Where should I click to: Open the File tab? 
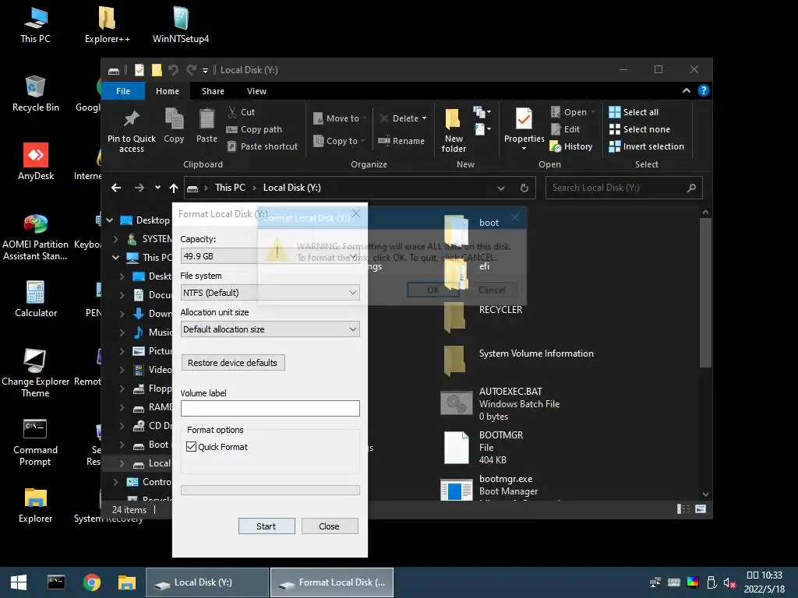coord(123,91)
